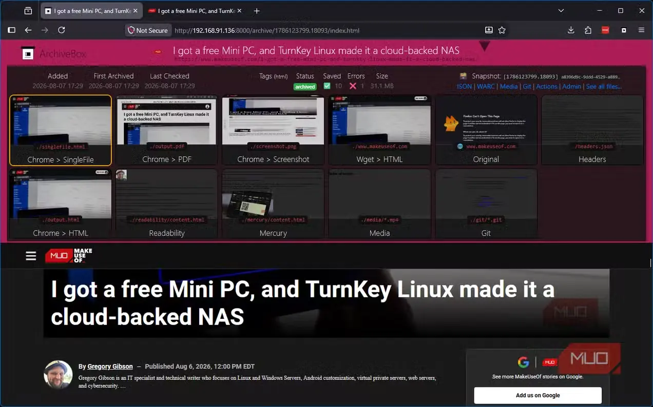Screen dimensions: 653x407
Task: Select the Headers thumbnail
Action: click(592, 130)
